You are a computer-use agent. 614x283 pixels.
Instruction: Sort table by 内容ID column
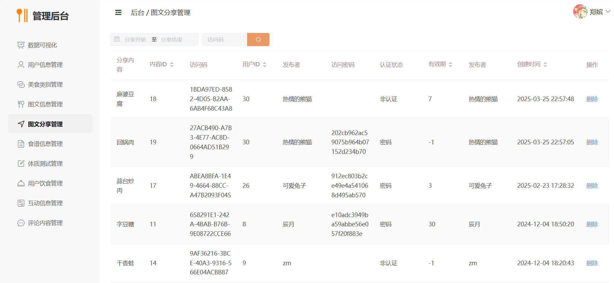[x=172, y=65]
